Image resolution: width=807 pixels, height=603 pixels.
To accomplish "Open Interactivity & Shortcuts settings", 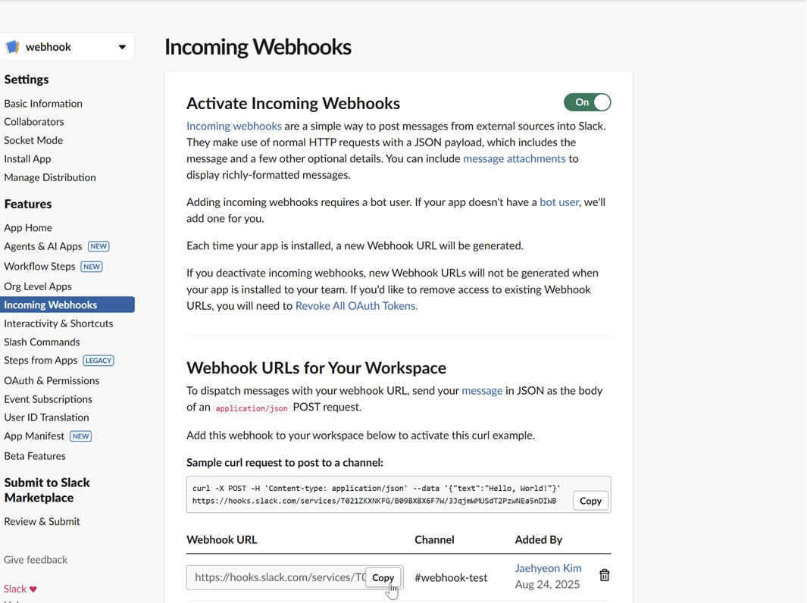I will pos(58,323).
